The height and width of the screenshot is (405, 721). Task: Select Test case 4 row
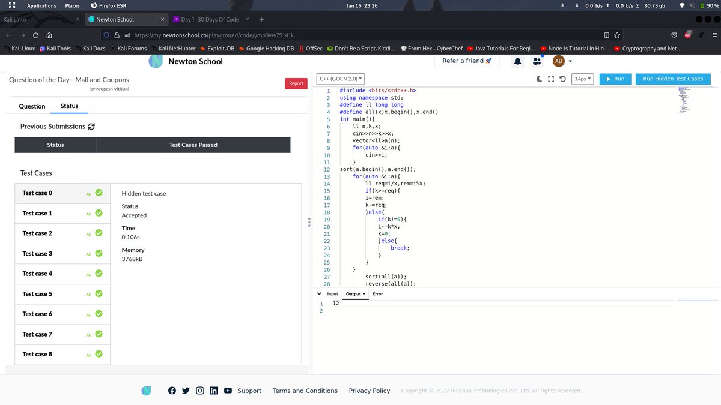pyautogui.click(x=62, y=274)
